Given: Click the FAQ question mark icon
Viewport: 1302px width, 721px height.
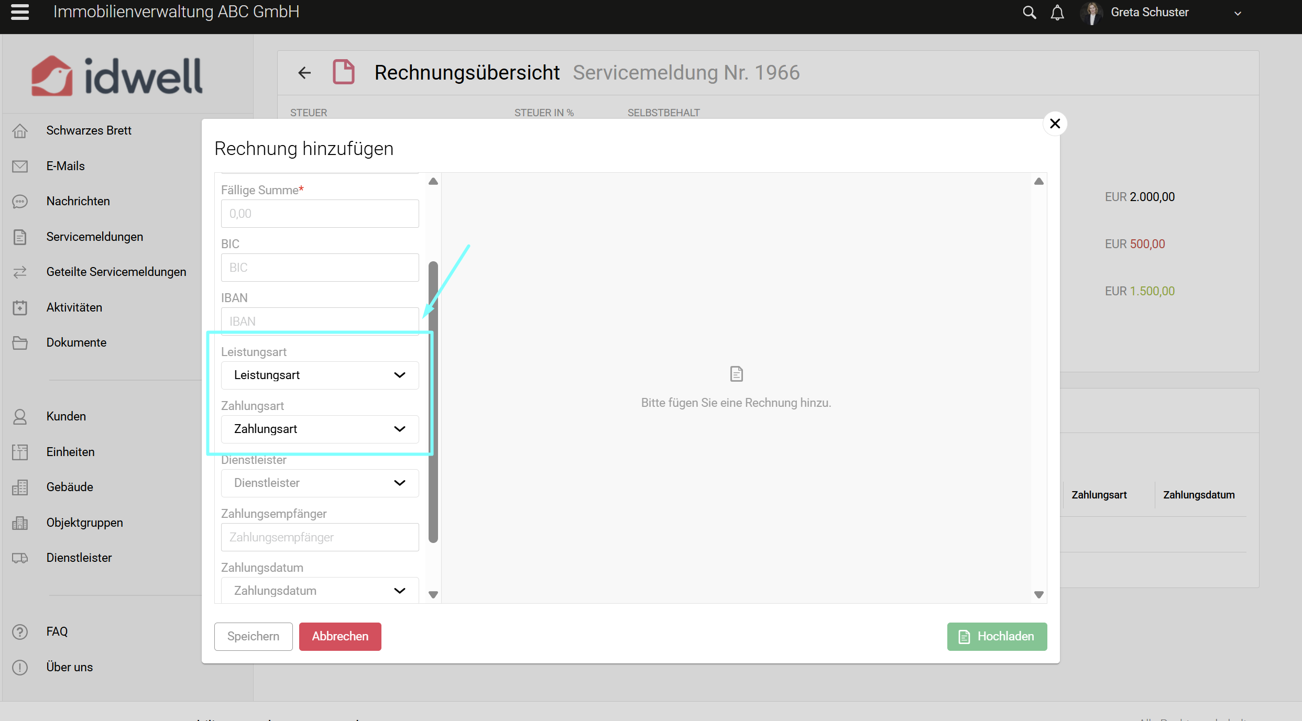Looking at the screenshot, I should click(20, 632).
